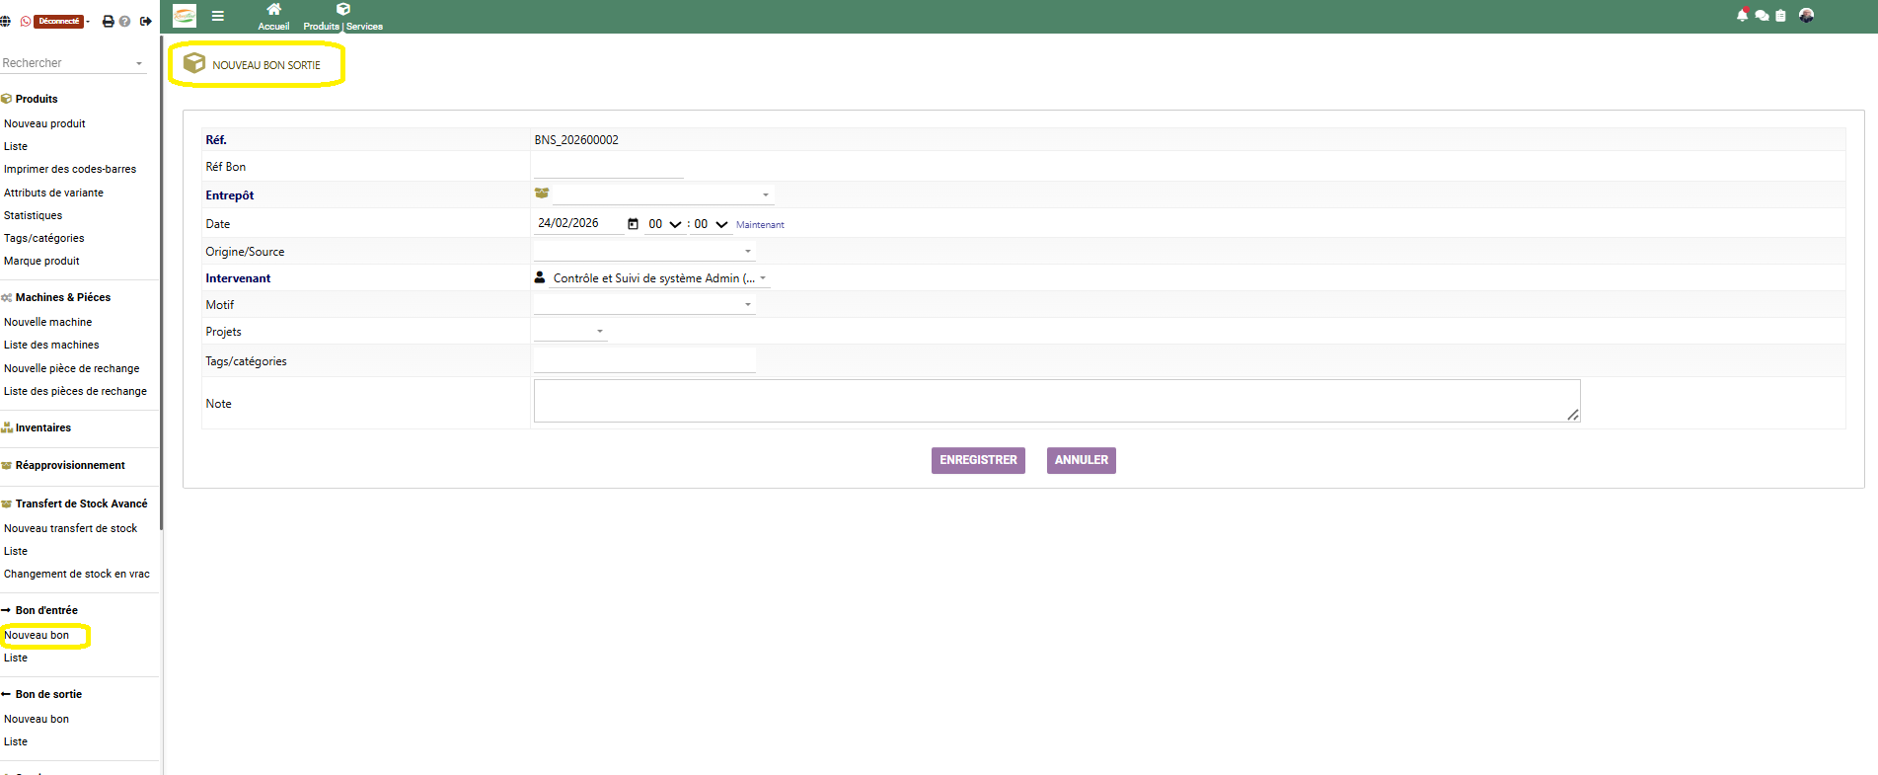Open the Produits | Services menu
The width and height of the screenshot is (1878, 775).
click(x=342, y=17)
